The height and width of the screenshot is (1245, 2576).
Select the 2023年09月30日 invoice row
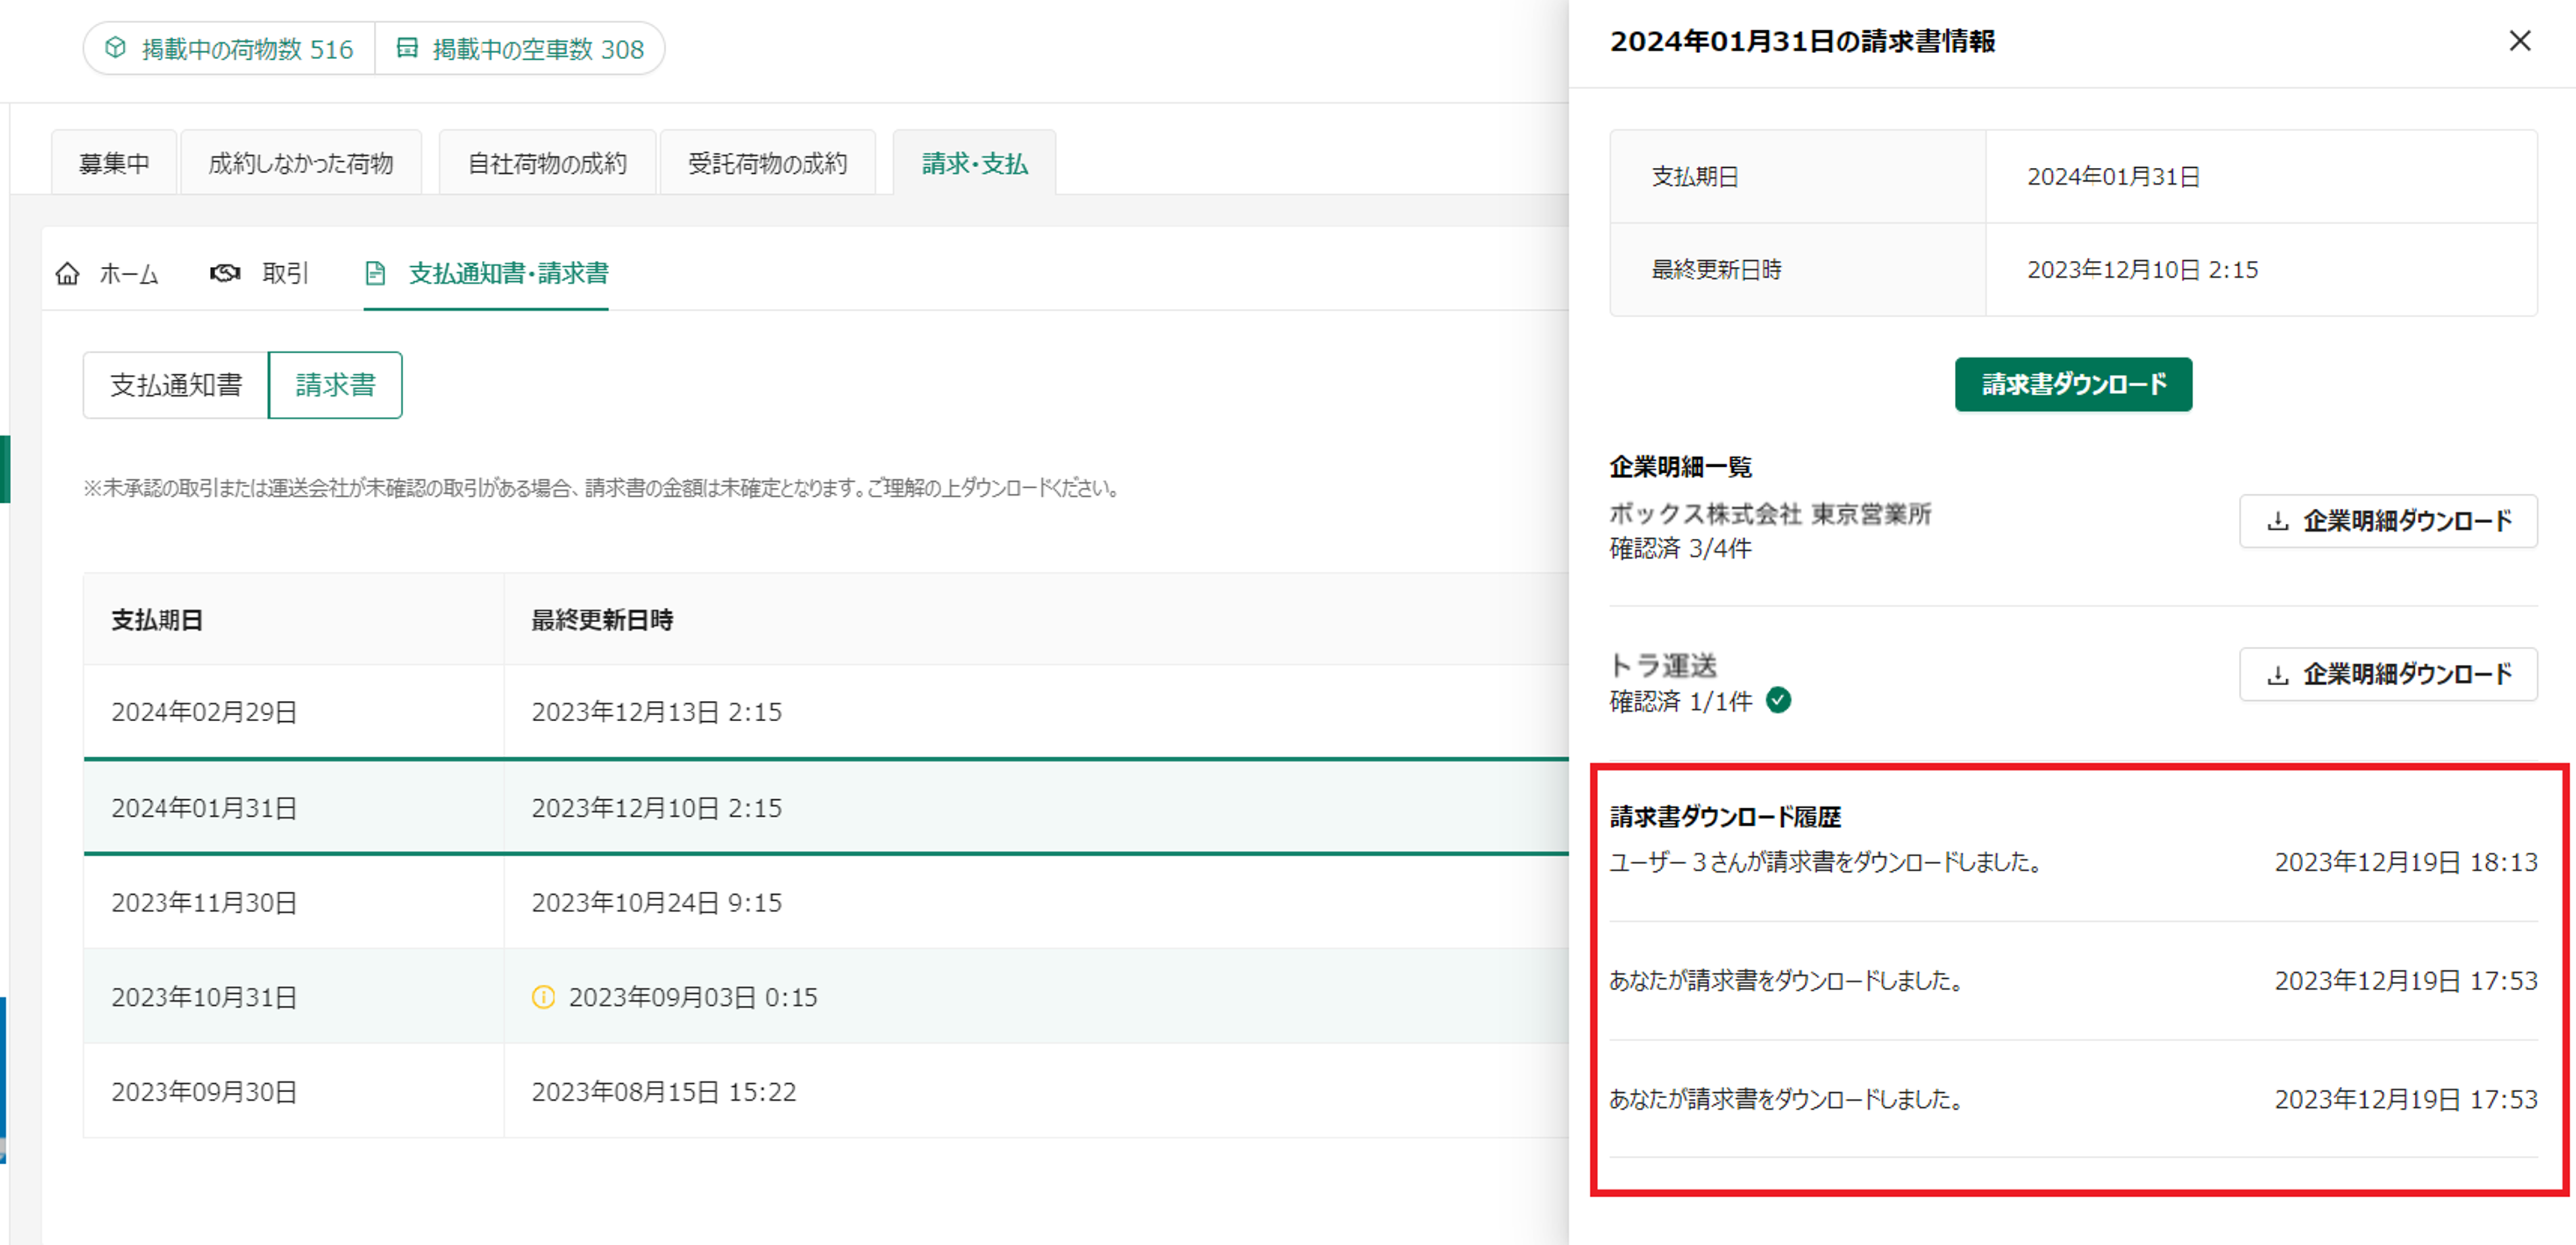tap(826, 1091)
